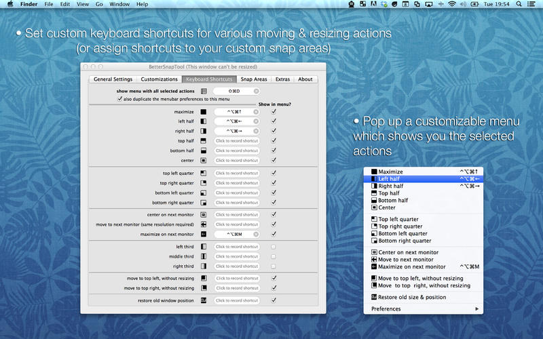The height and width of the screenshot is (339, 543).
Task: Click the Wi-Fi icon in the menu bar
Action: 452,4
